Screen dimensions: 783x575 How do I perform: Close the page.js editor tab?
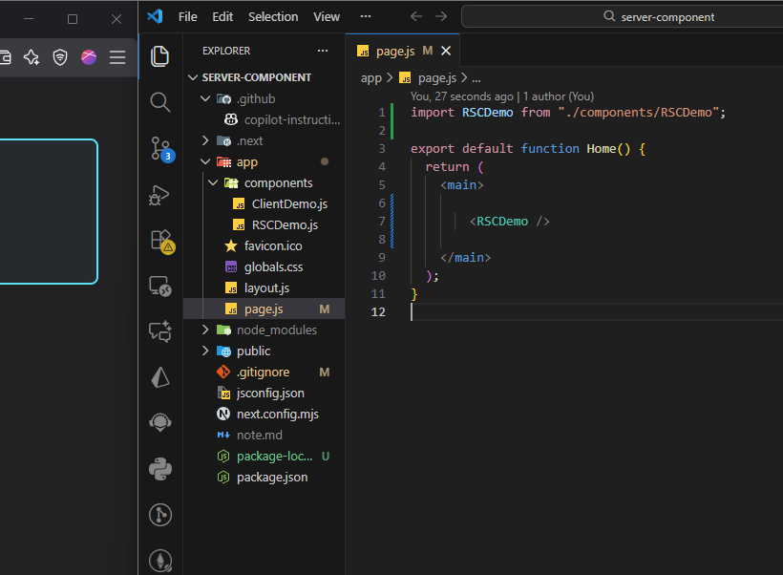coord(445,51)
